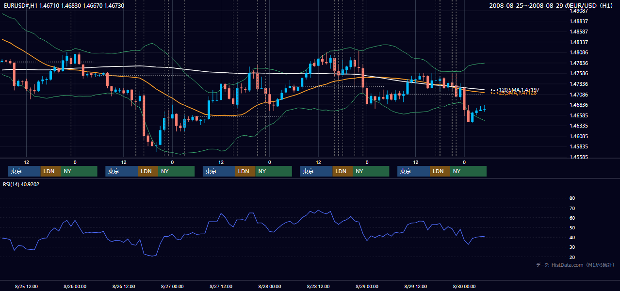Viewport: 620px width, 291px height.
Task: Select the RSI 70 level label
Action: coord(572,208)
